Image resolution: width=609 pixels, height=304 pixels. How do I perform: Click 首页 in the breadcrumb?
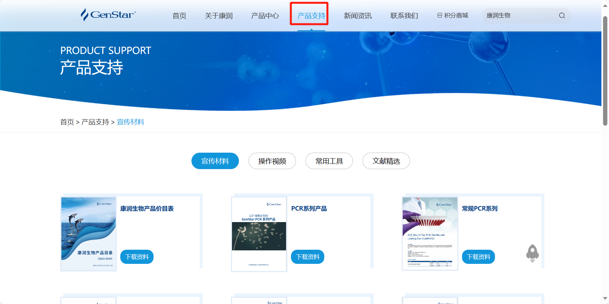(67, 122)
